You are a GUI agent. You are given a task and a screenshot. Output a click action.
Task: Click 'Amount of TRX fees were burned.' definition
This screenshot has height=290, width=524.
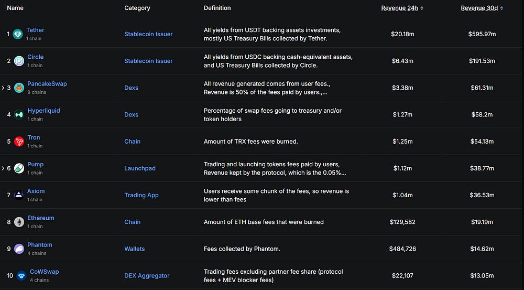[250, 142]
